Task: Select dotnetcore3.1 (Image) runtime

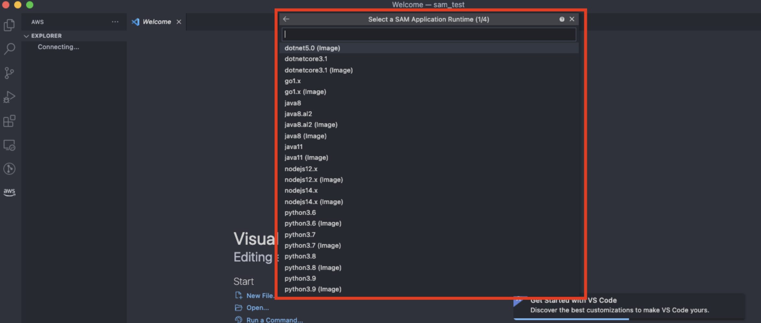Action: coord(429,70)
